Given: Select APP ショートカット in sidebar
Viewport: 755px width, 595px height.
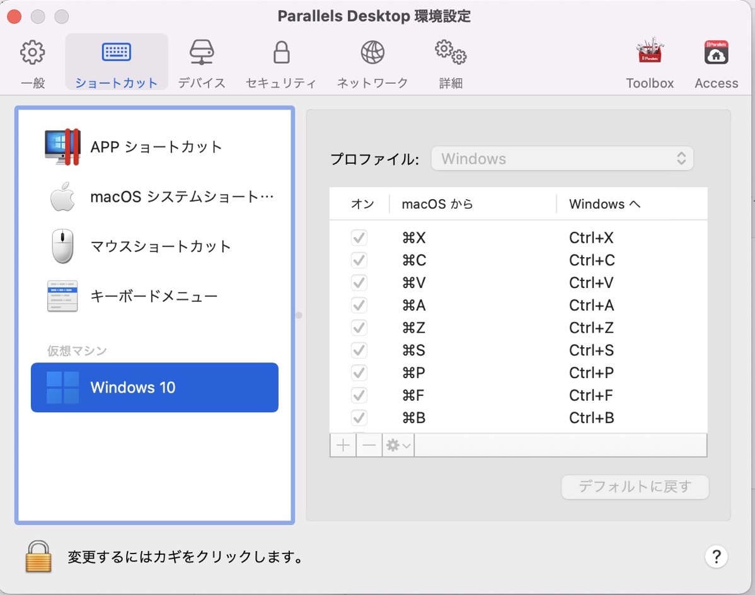Looking at the screenshot, I should (x=154, y=147).
